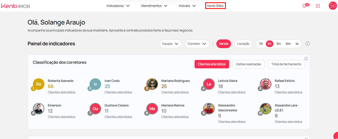Switch to Locação
This screenshot has height=139, width=338.
coord(243,44)
